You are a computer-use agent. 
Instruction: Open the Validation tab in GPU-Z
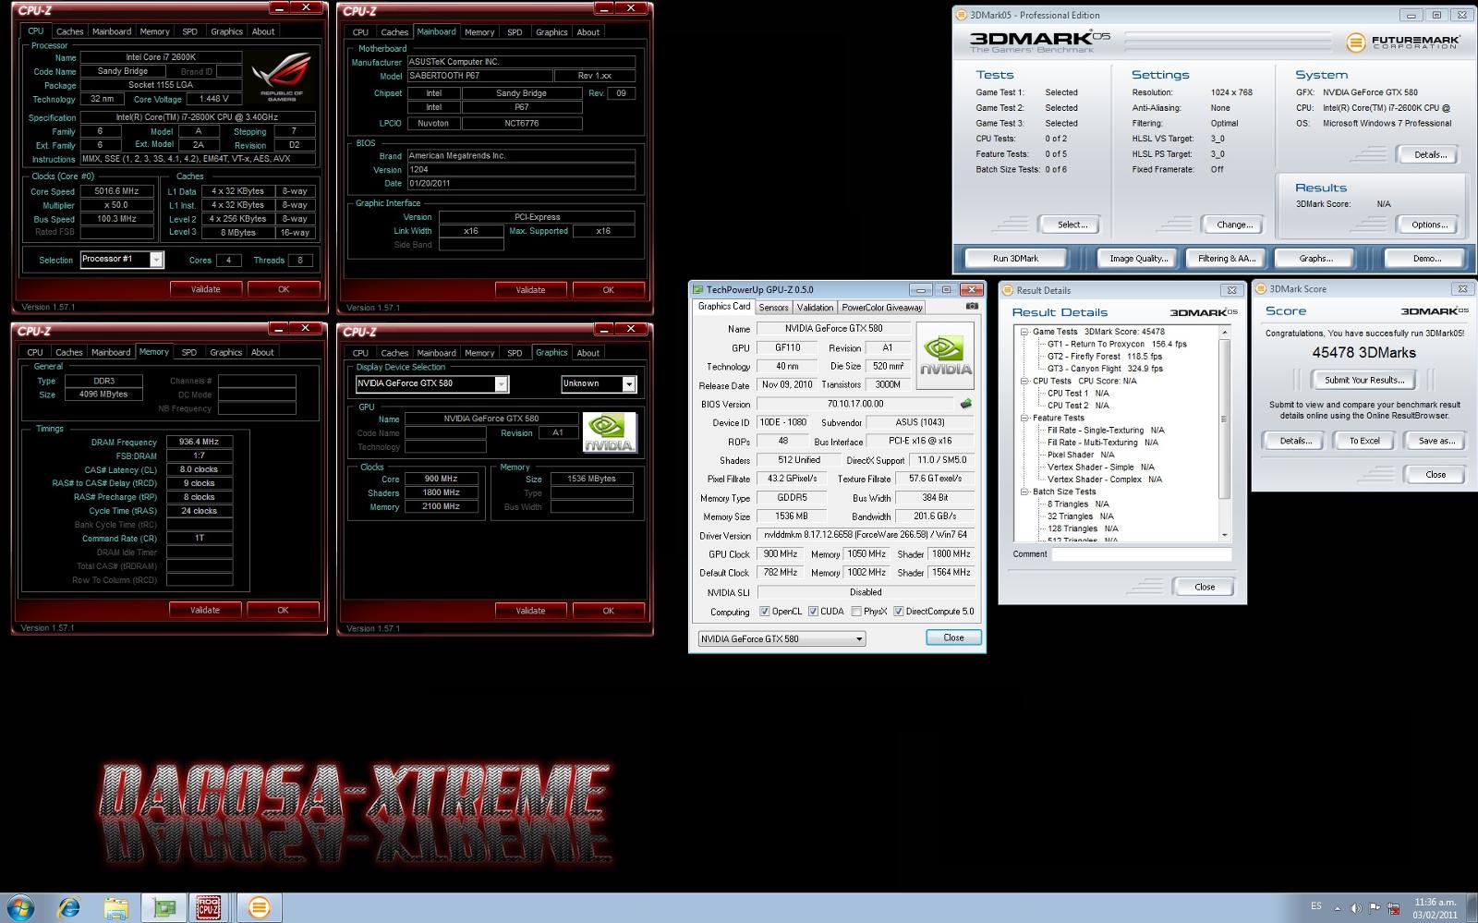(815, 308)
